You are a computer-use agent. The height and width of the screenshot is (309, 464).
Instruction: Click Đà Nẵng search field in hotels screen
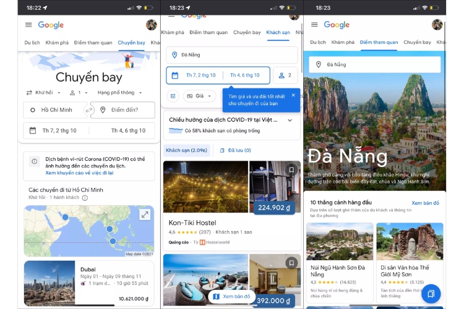coord(232,55)
